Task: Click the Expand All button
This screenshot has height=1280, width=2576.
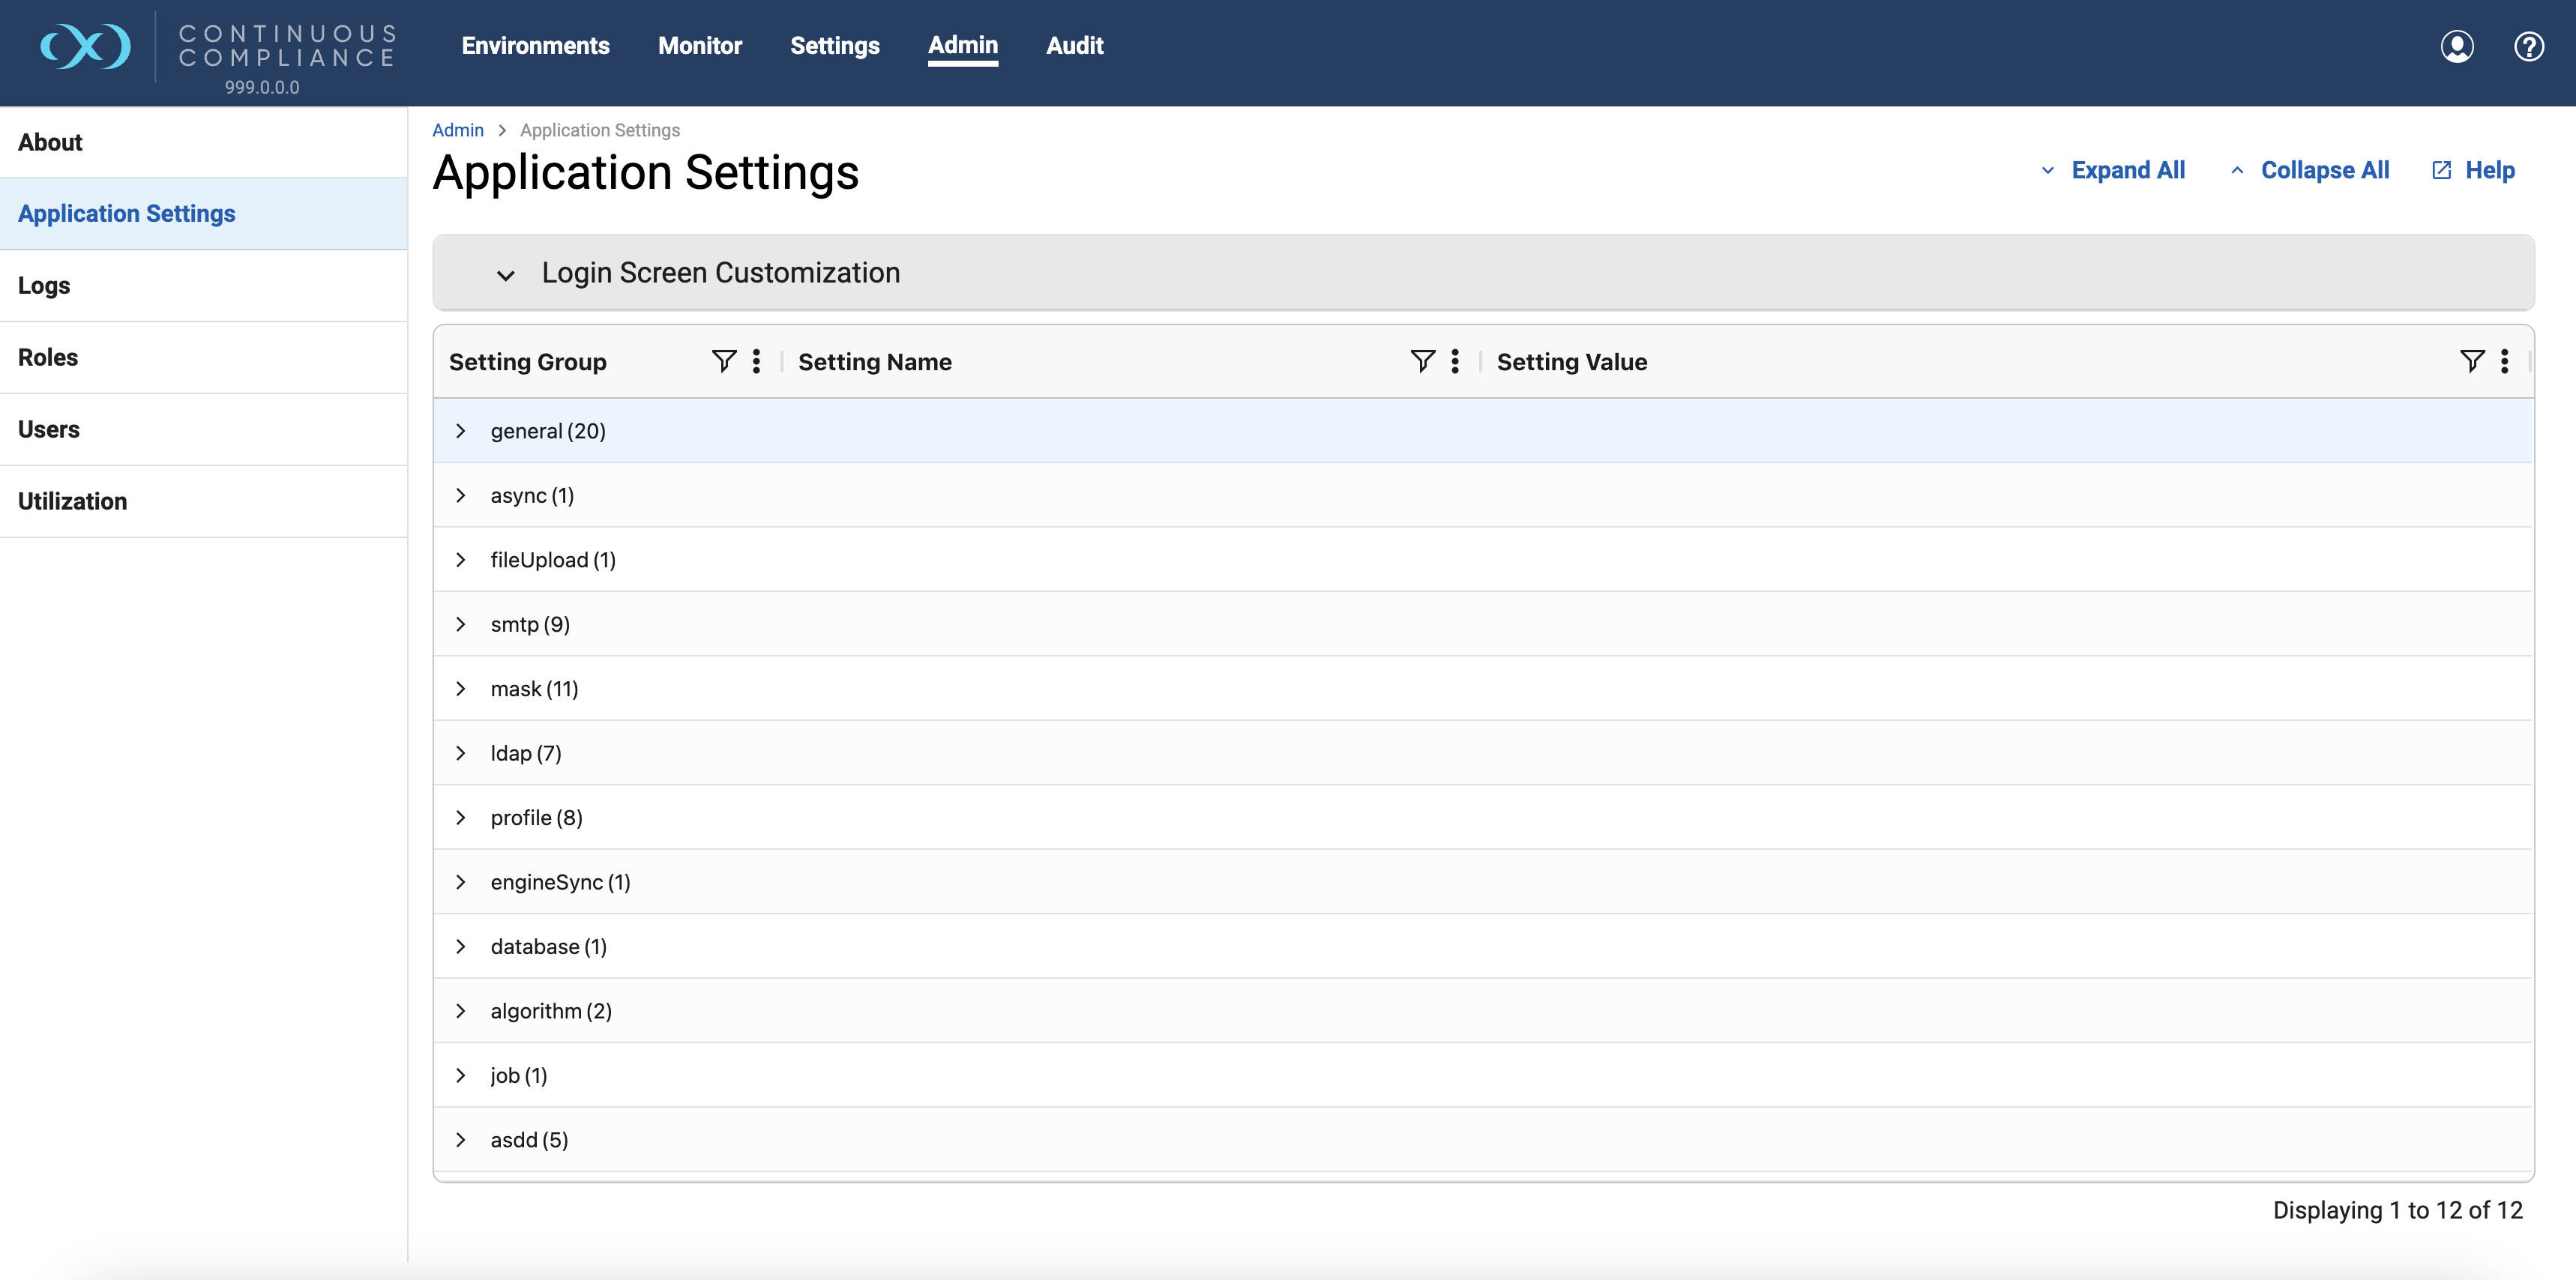Action: click(2114, 171)
